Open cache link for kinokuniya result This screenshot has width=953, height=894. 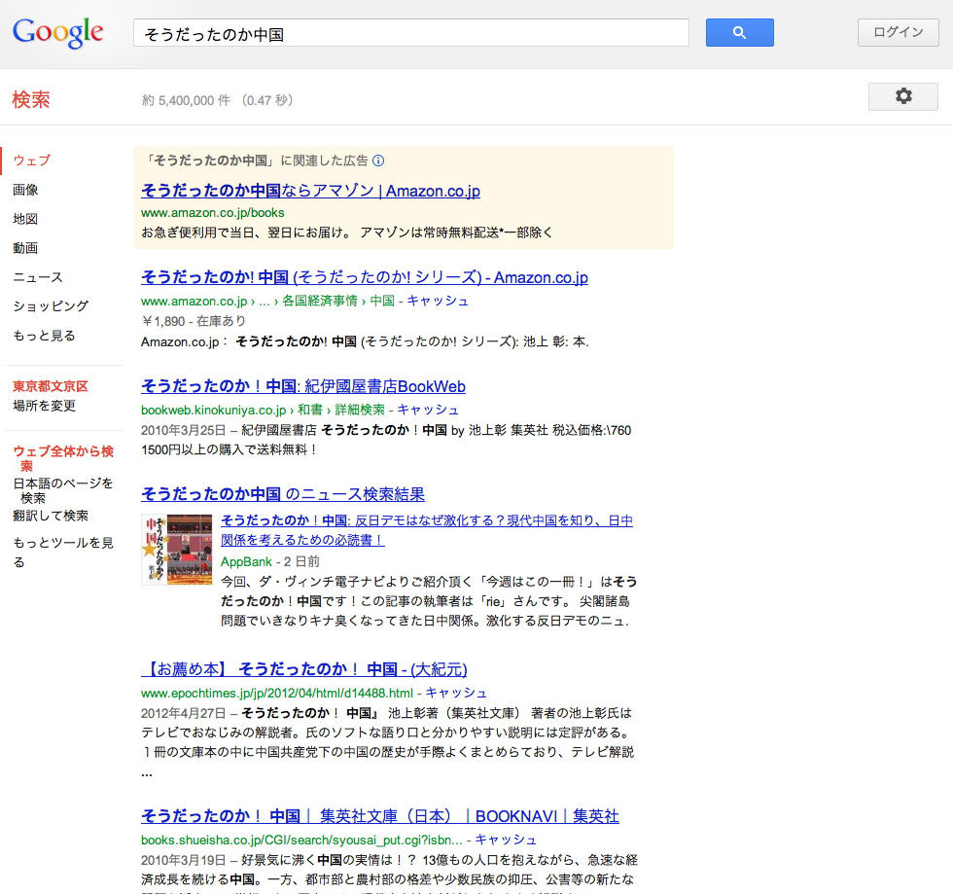pyautogui.click(x=428, y=410)
